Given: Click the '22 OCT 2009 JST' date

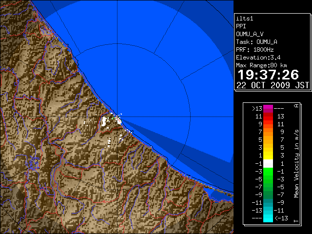Looking at the screenshot, I should [x=273, y=85].
